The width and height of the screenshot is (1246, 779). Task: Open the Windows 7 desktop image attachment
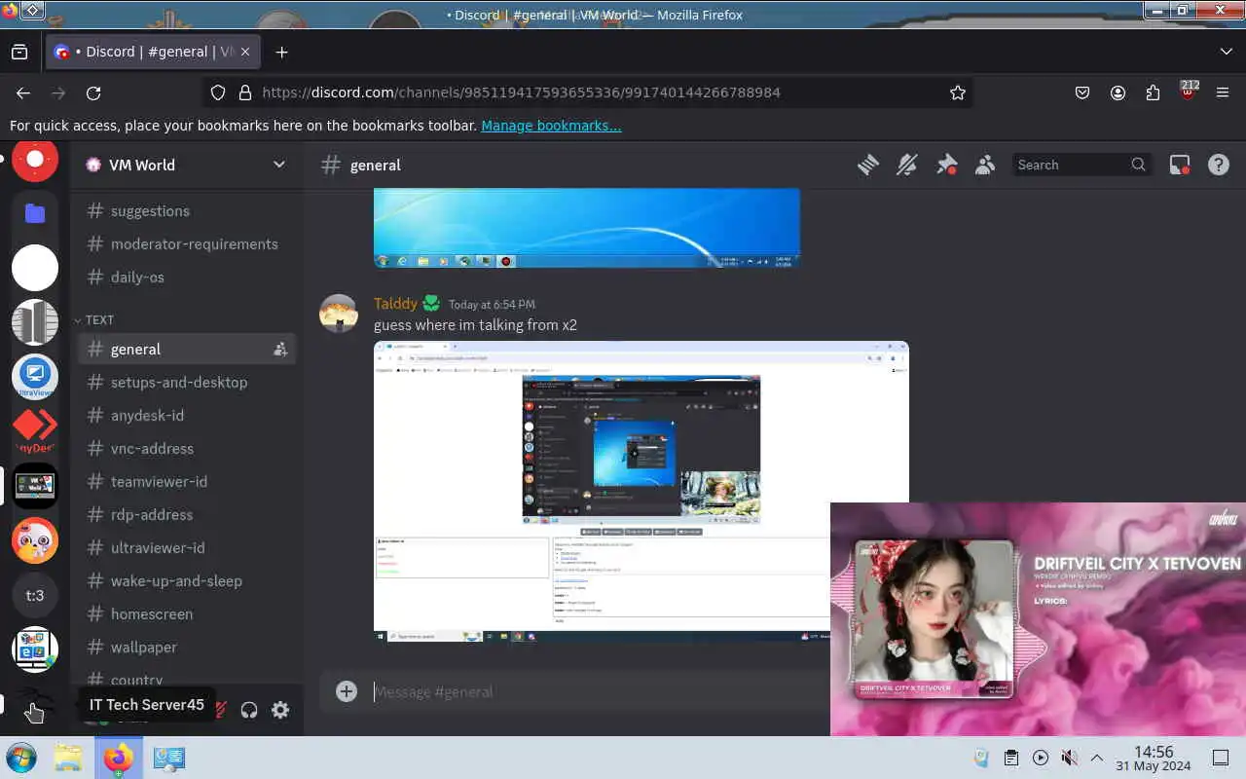point(587,229)
